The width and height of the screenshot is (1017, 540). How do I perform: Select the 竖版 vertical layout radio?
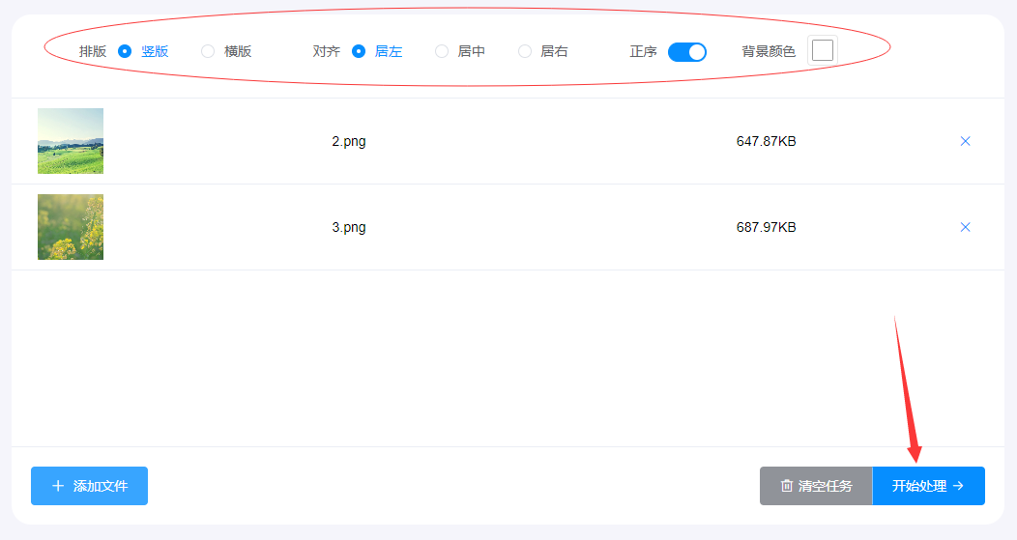(125, 51)
